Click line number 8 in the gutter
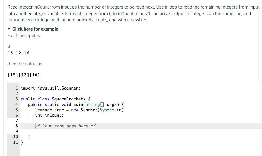 click(17, 126)
